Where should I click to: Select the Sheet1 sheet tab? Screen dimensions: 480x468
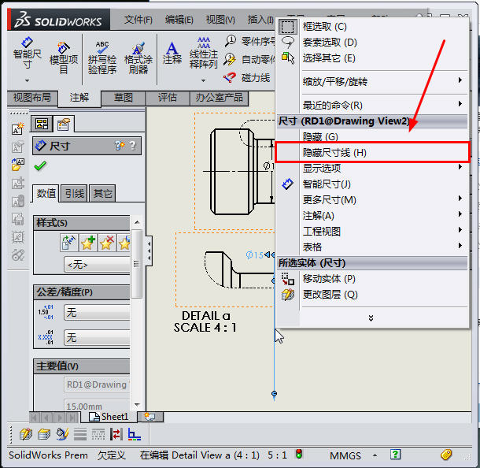coord(109,416)
